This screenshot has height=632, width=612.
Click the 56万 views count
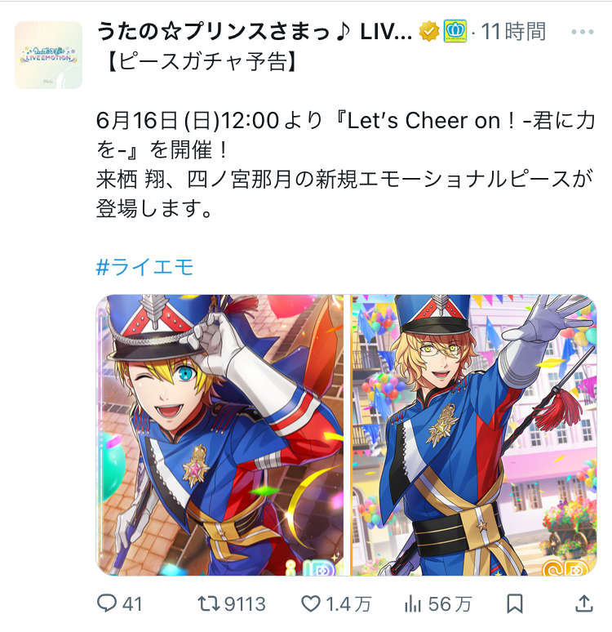(450, 604)
